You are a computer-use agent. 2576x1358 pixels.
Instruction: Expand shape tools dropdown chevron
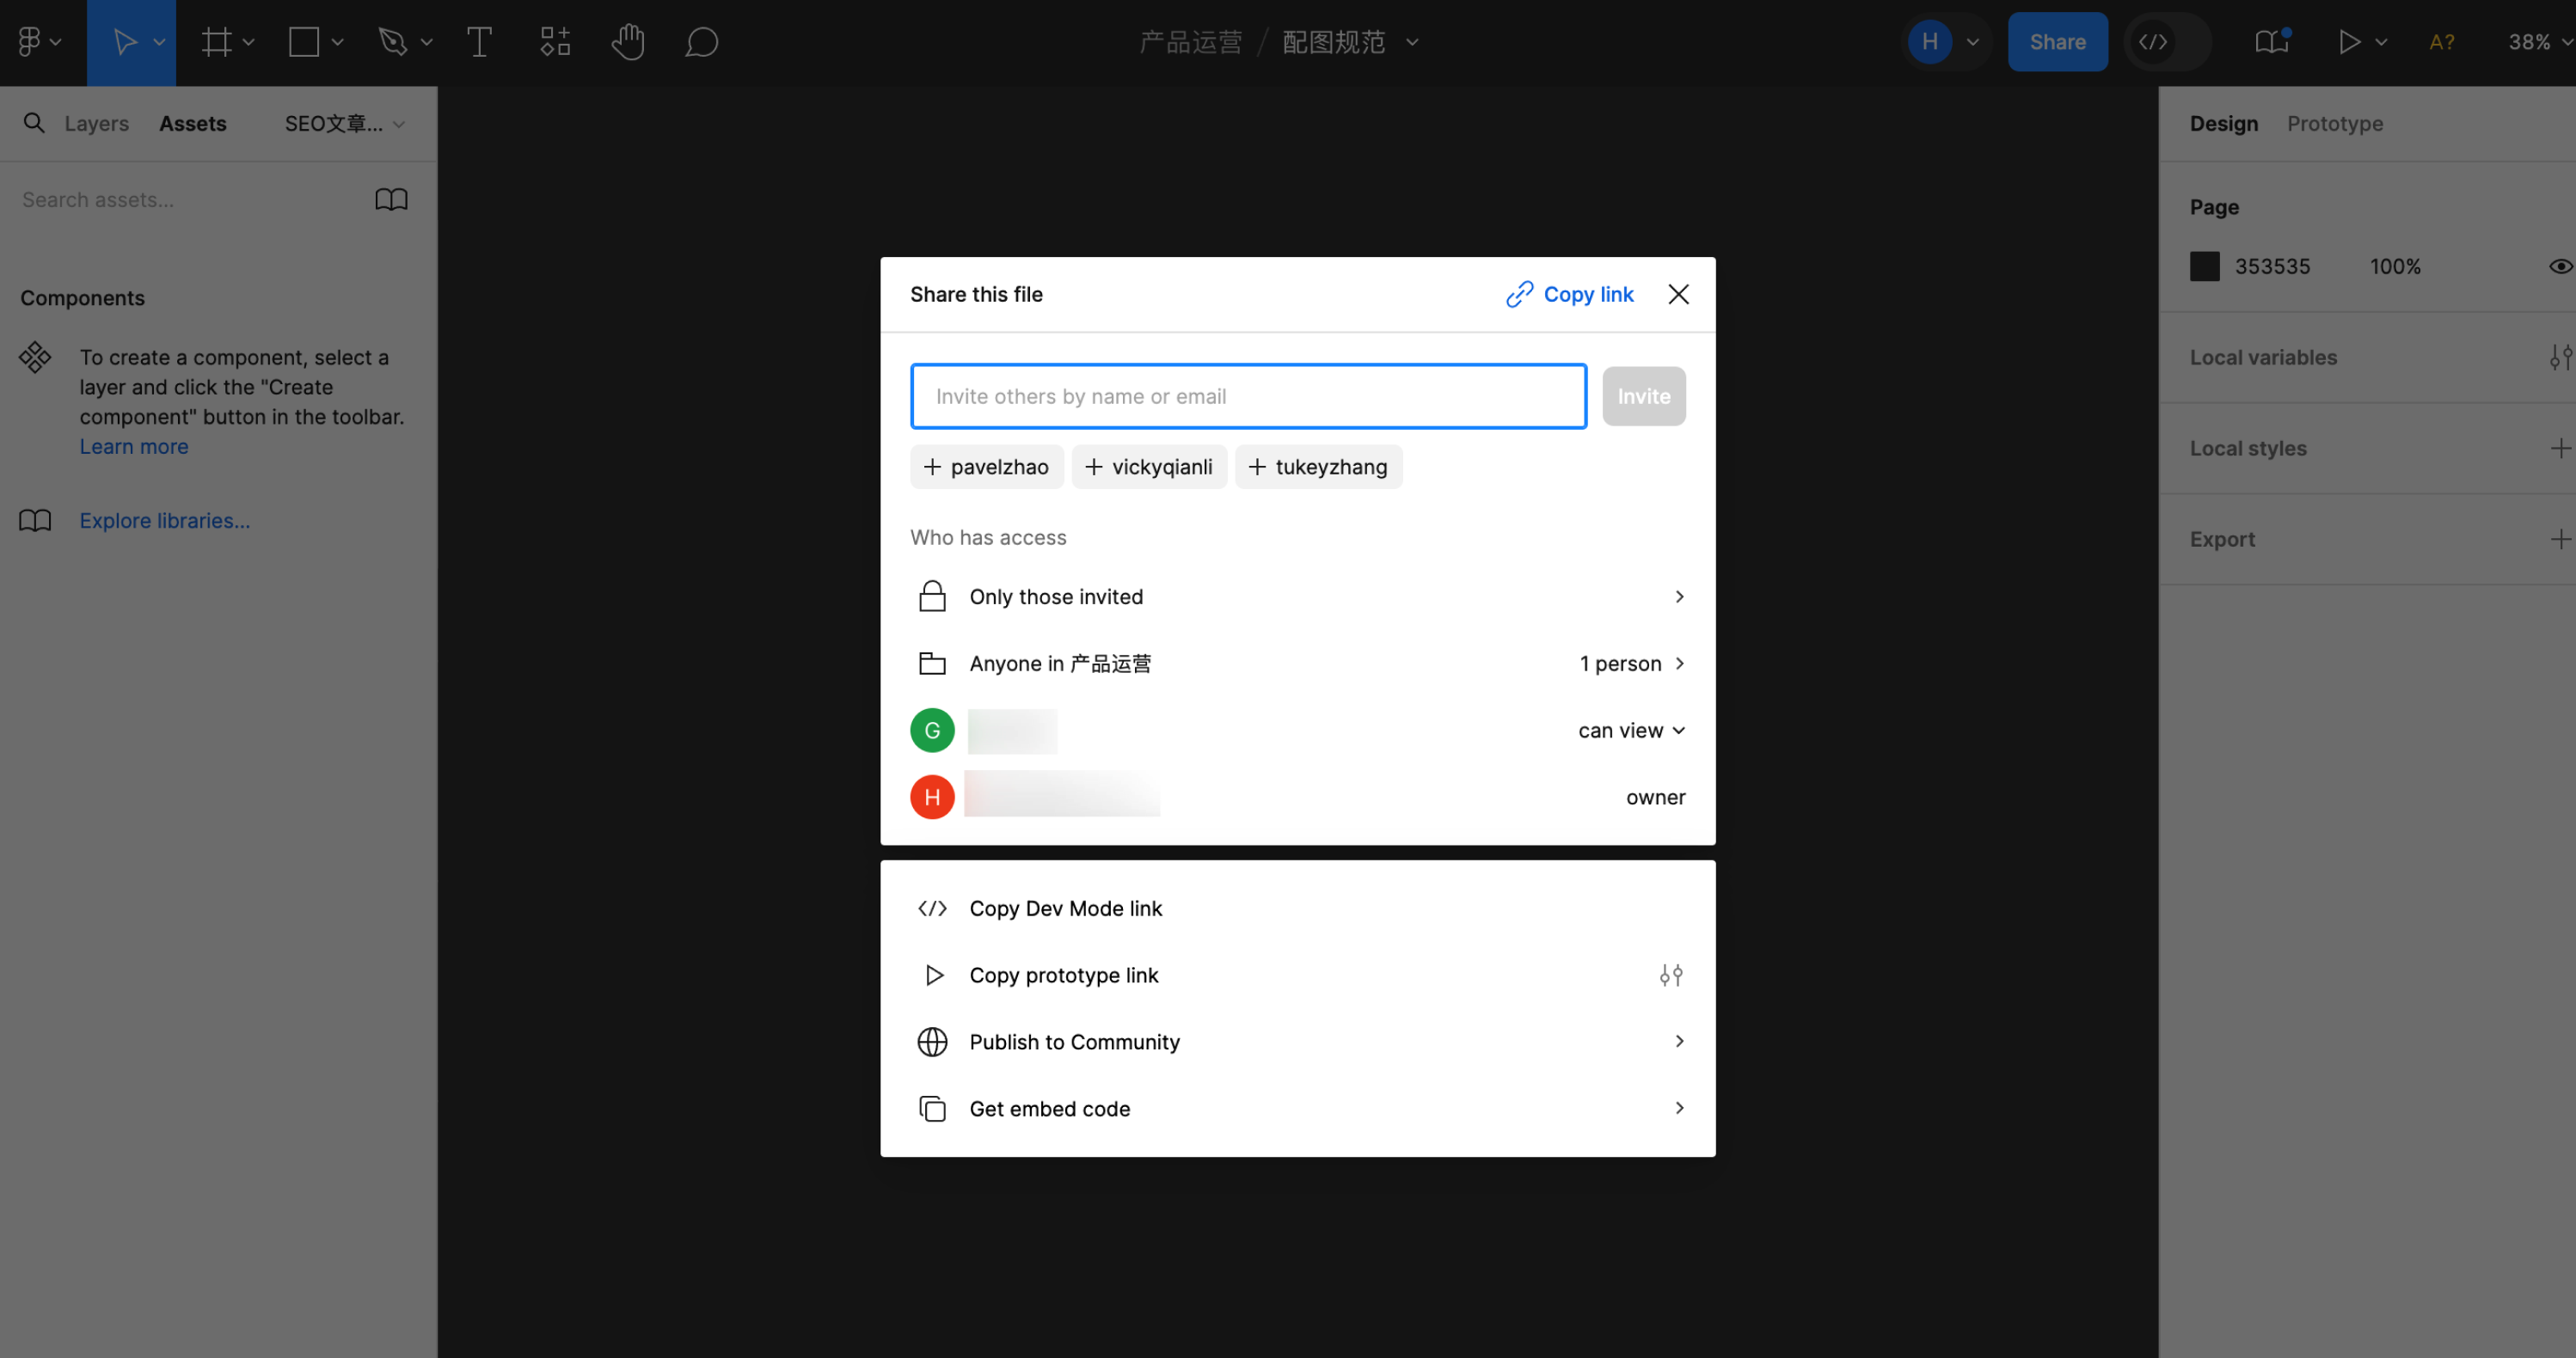click(337, 42)
